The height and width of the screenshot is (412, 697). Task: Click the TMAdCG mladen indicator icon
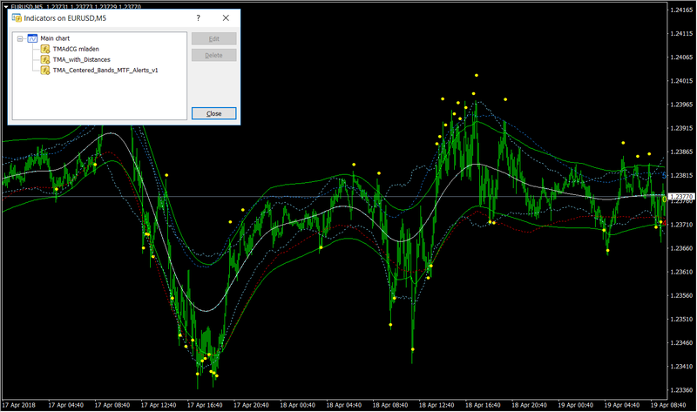tap(45, 49)
